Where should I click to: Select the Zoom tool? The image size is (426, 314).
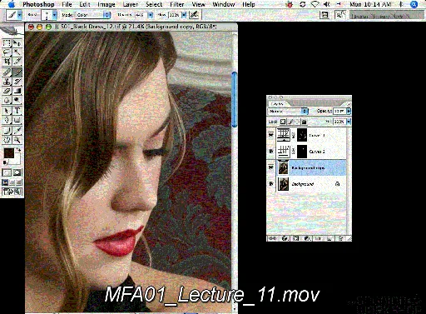pyautogui.click(x=17, y=140)
